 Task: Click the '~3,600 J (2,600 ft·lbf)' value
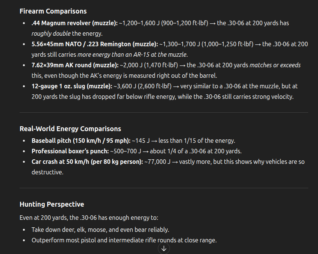(142, 86)
